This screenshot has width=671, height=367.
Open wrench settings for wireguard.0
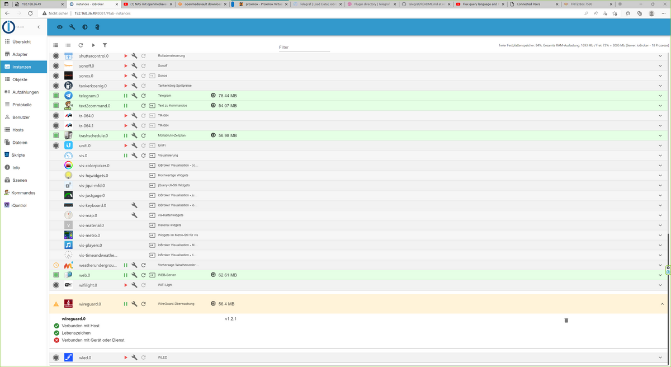point(134,304)
